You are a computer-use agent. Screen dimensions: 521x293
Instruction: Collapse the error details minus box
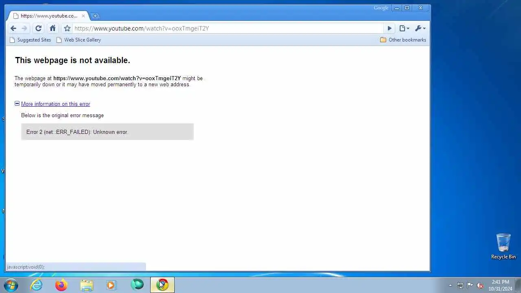coord(17,104)
